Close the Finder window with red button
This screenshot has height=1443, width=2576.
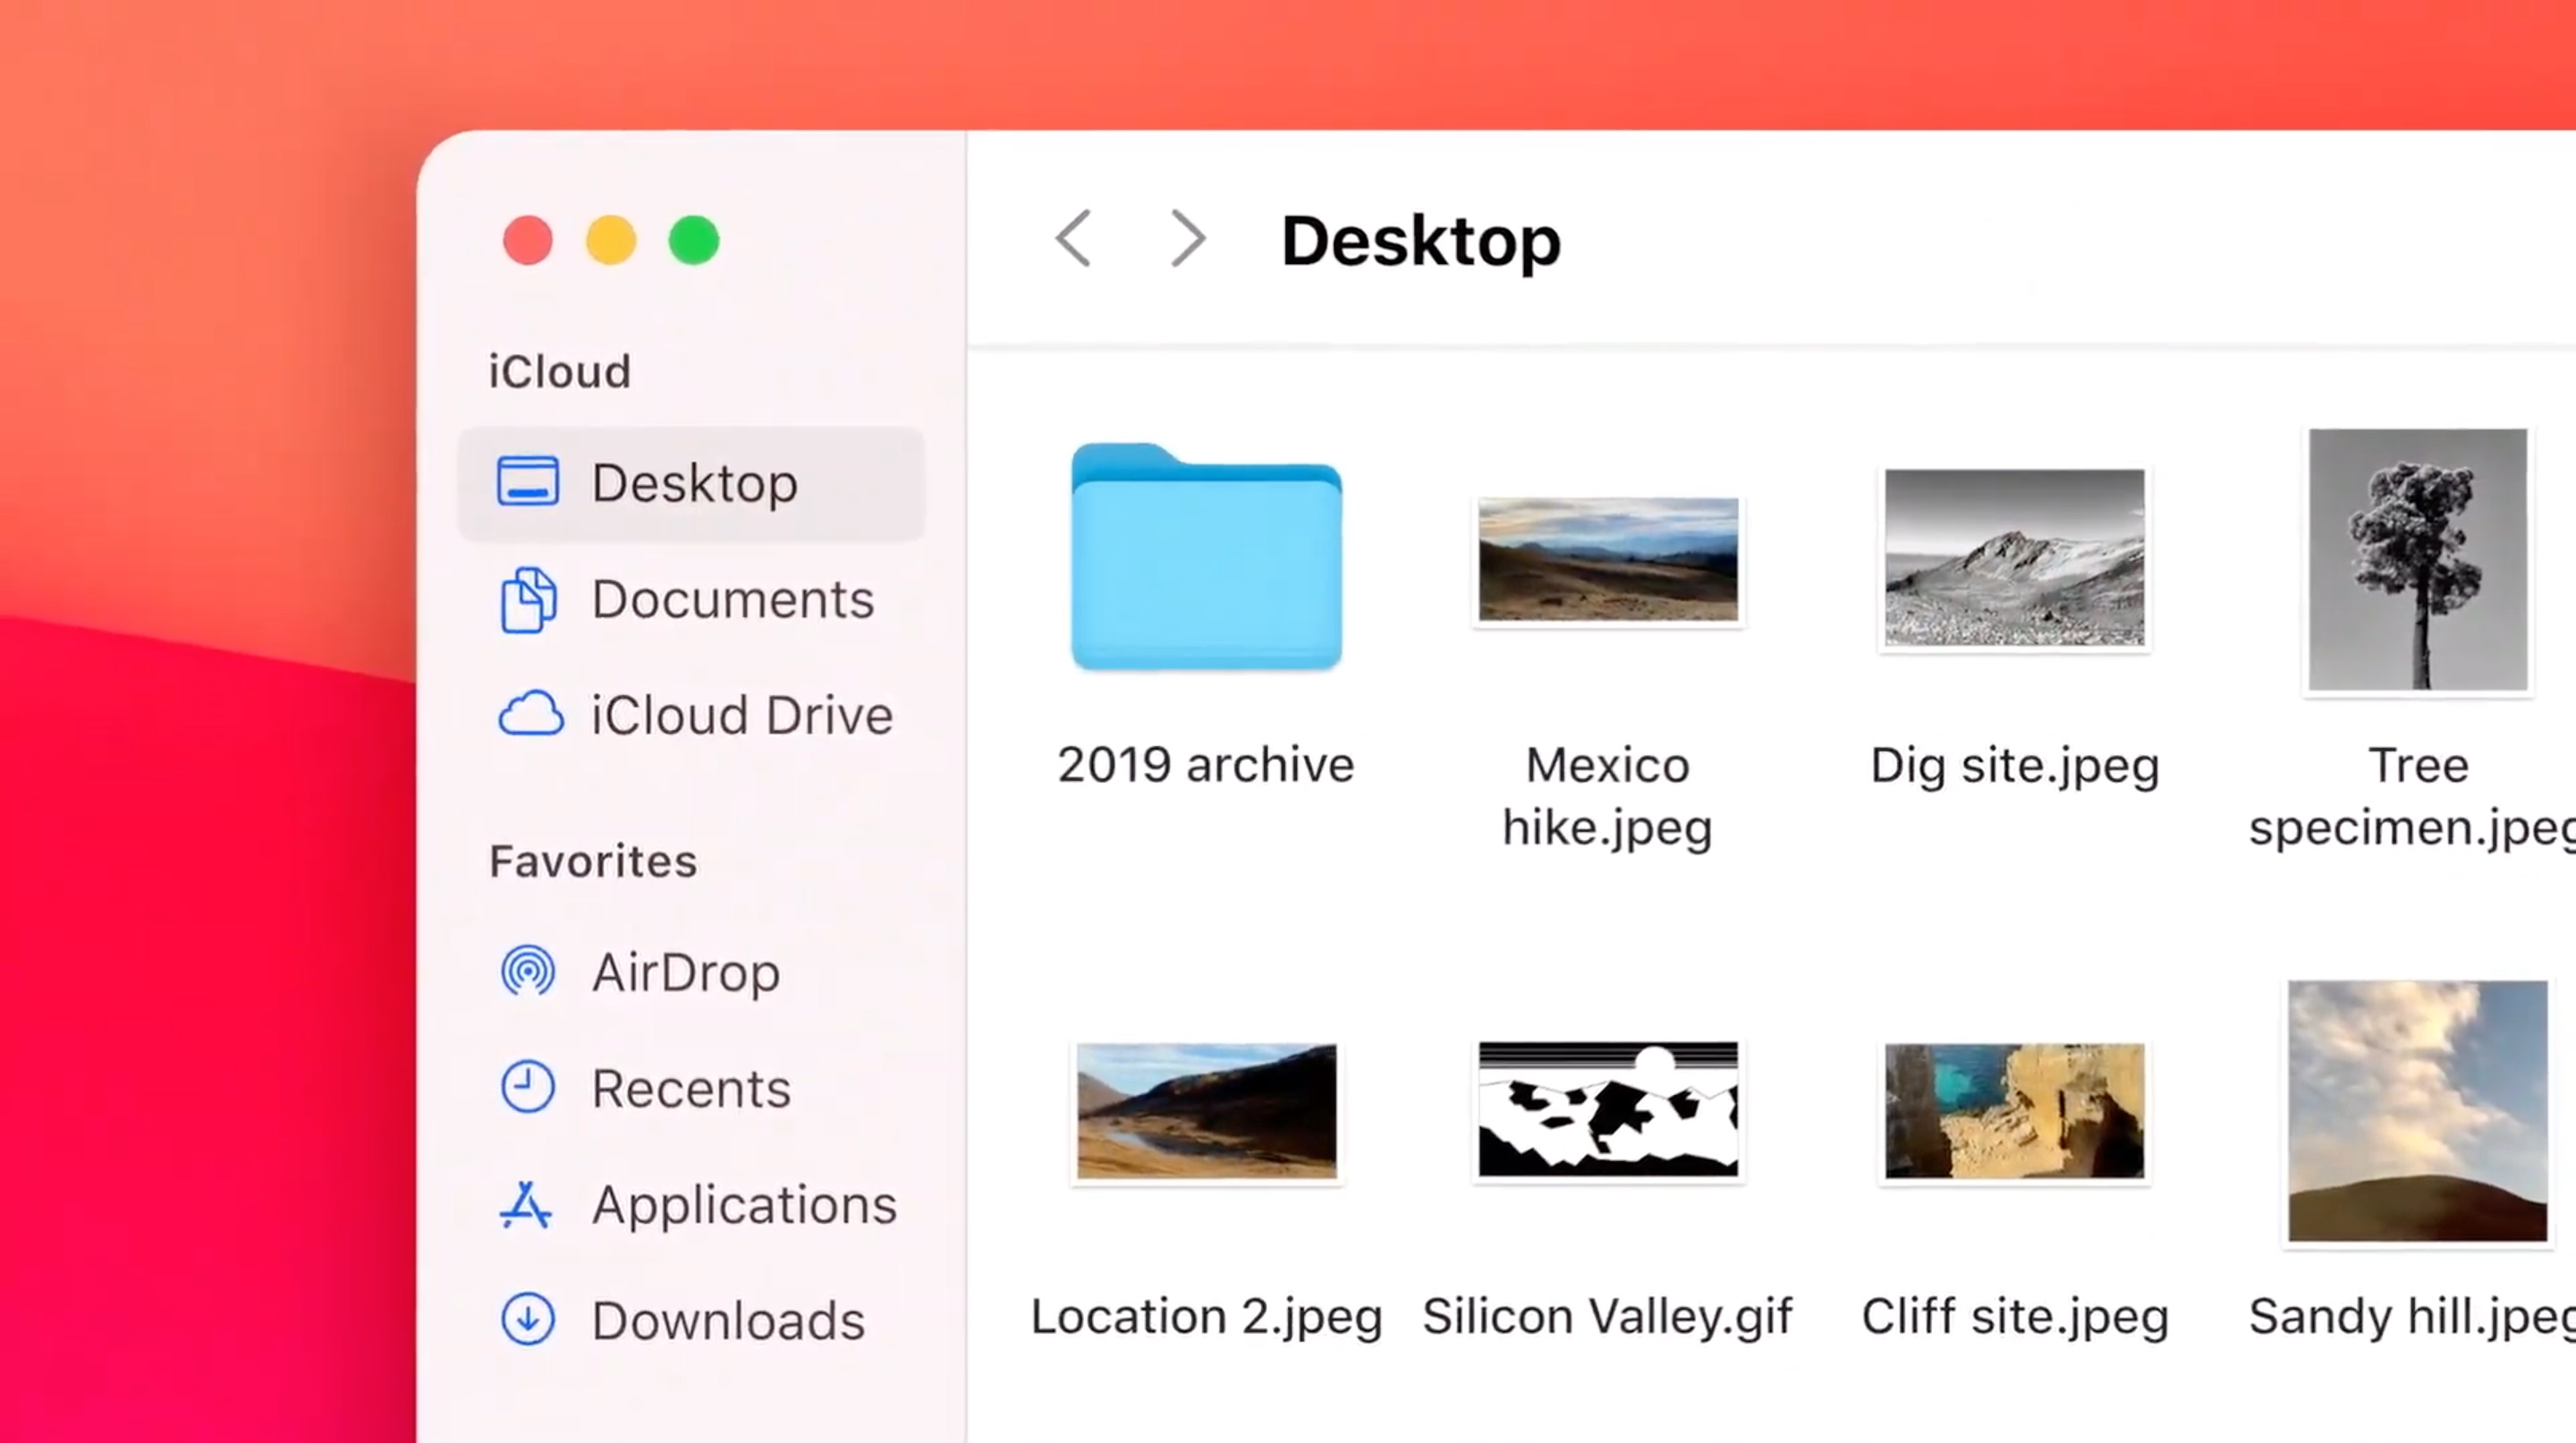(x=528, y=240)
